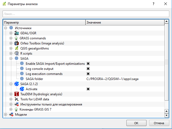Expand the Orfeo Toolbox node

tap(11, 43)
